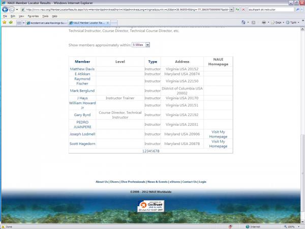Click the search box containing 'southpark ski instructor'
The width and height of the screenshot is (305, 229).
tap(271, 10)
